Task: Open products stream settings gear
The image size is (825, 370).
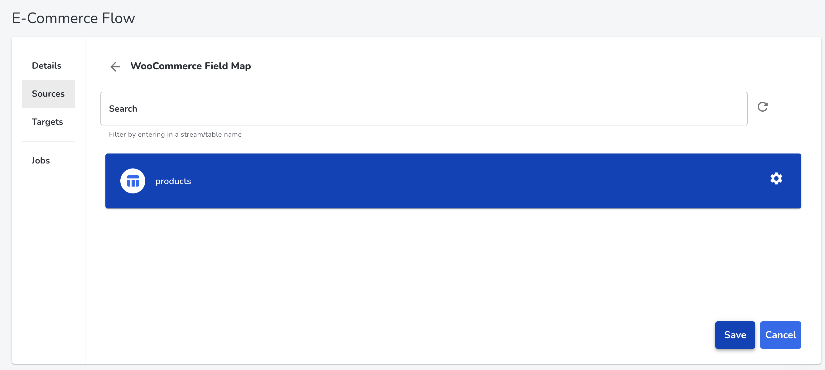Action: 776,178
